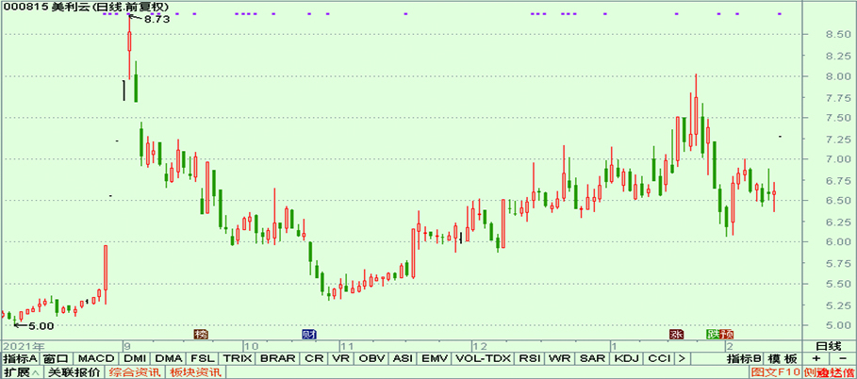
Task: Select the CCI indicator tab
Action: [659, 359]
